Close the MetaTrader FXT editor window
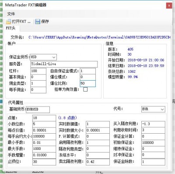 (x=169, y=6)
